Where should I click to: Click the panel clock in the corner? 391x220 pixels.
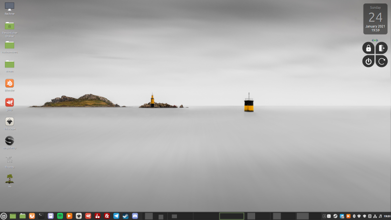(x=387, y=216)
